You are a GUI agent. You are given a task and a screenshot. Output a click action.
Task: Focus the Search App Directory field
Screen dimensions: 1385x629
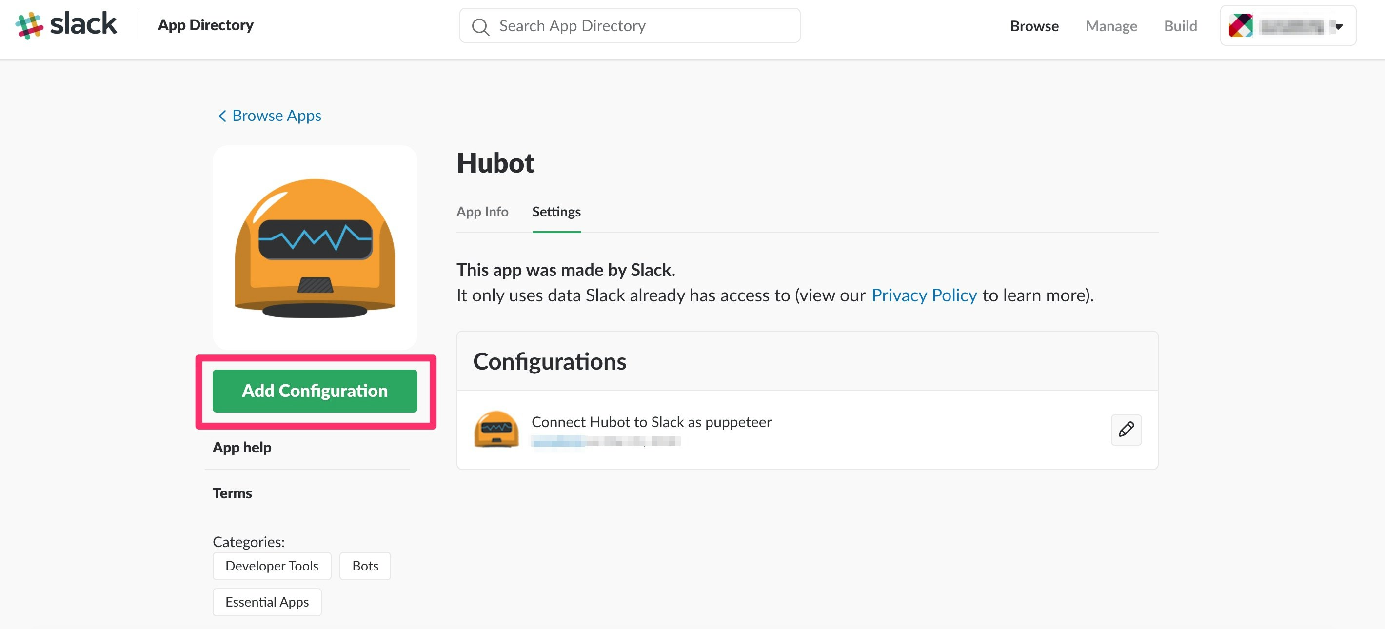click(630, 26)
